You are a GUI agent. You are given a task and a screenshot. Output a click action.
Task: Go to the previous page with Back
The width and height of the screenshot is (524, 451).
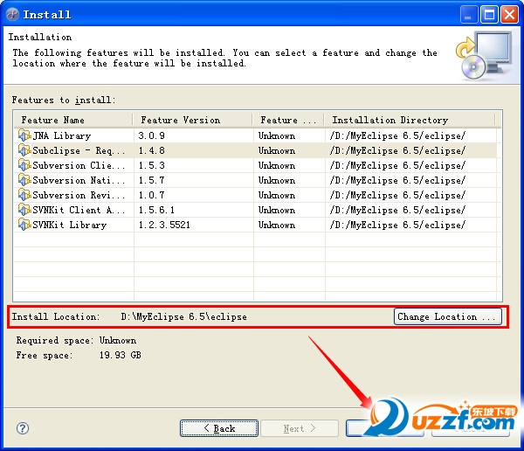click(x=219, y=428)
